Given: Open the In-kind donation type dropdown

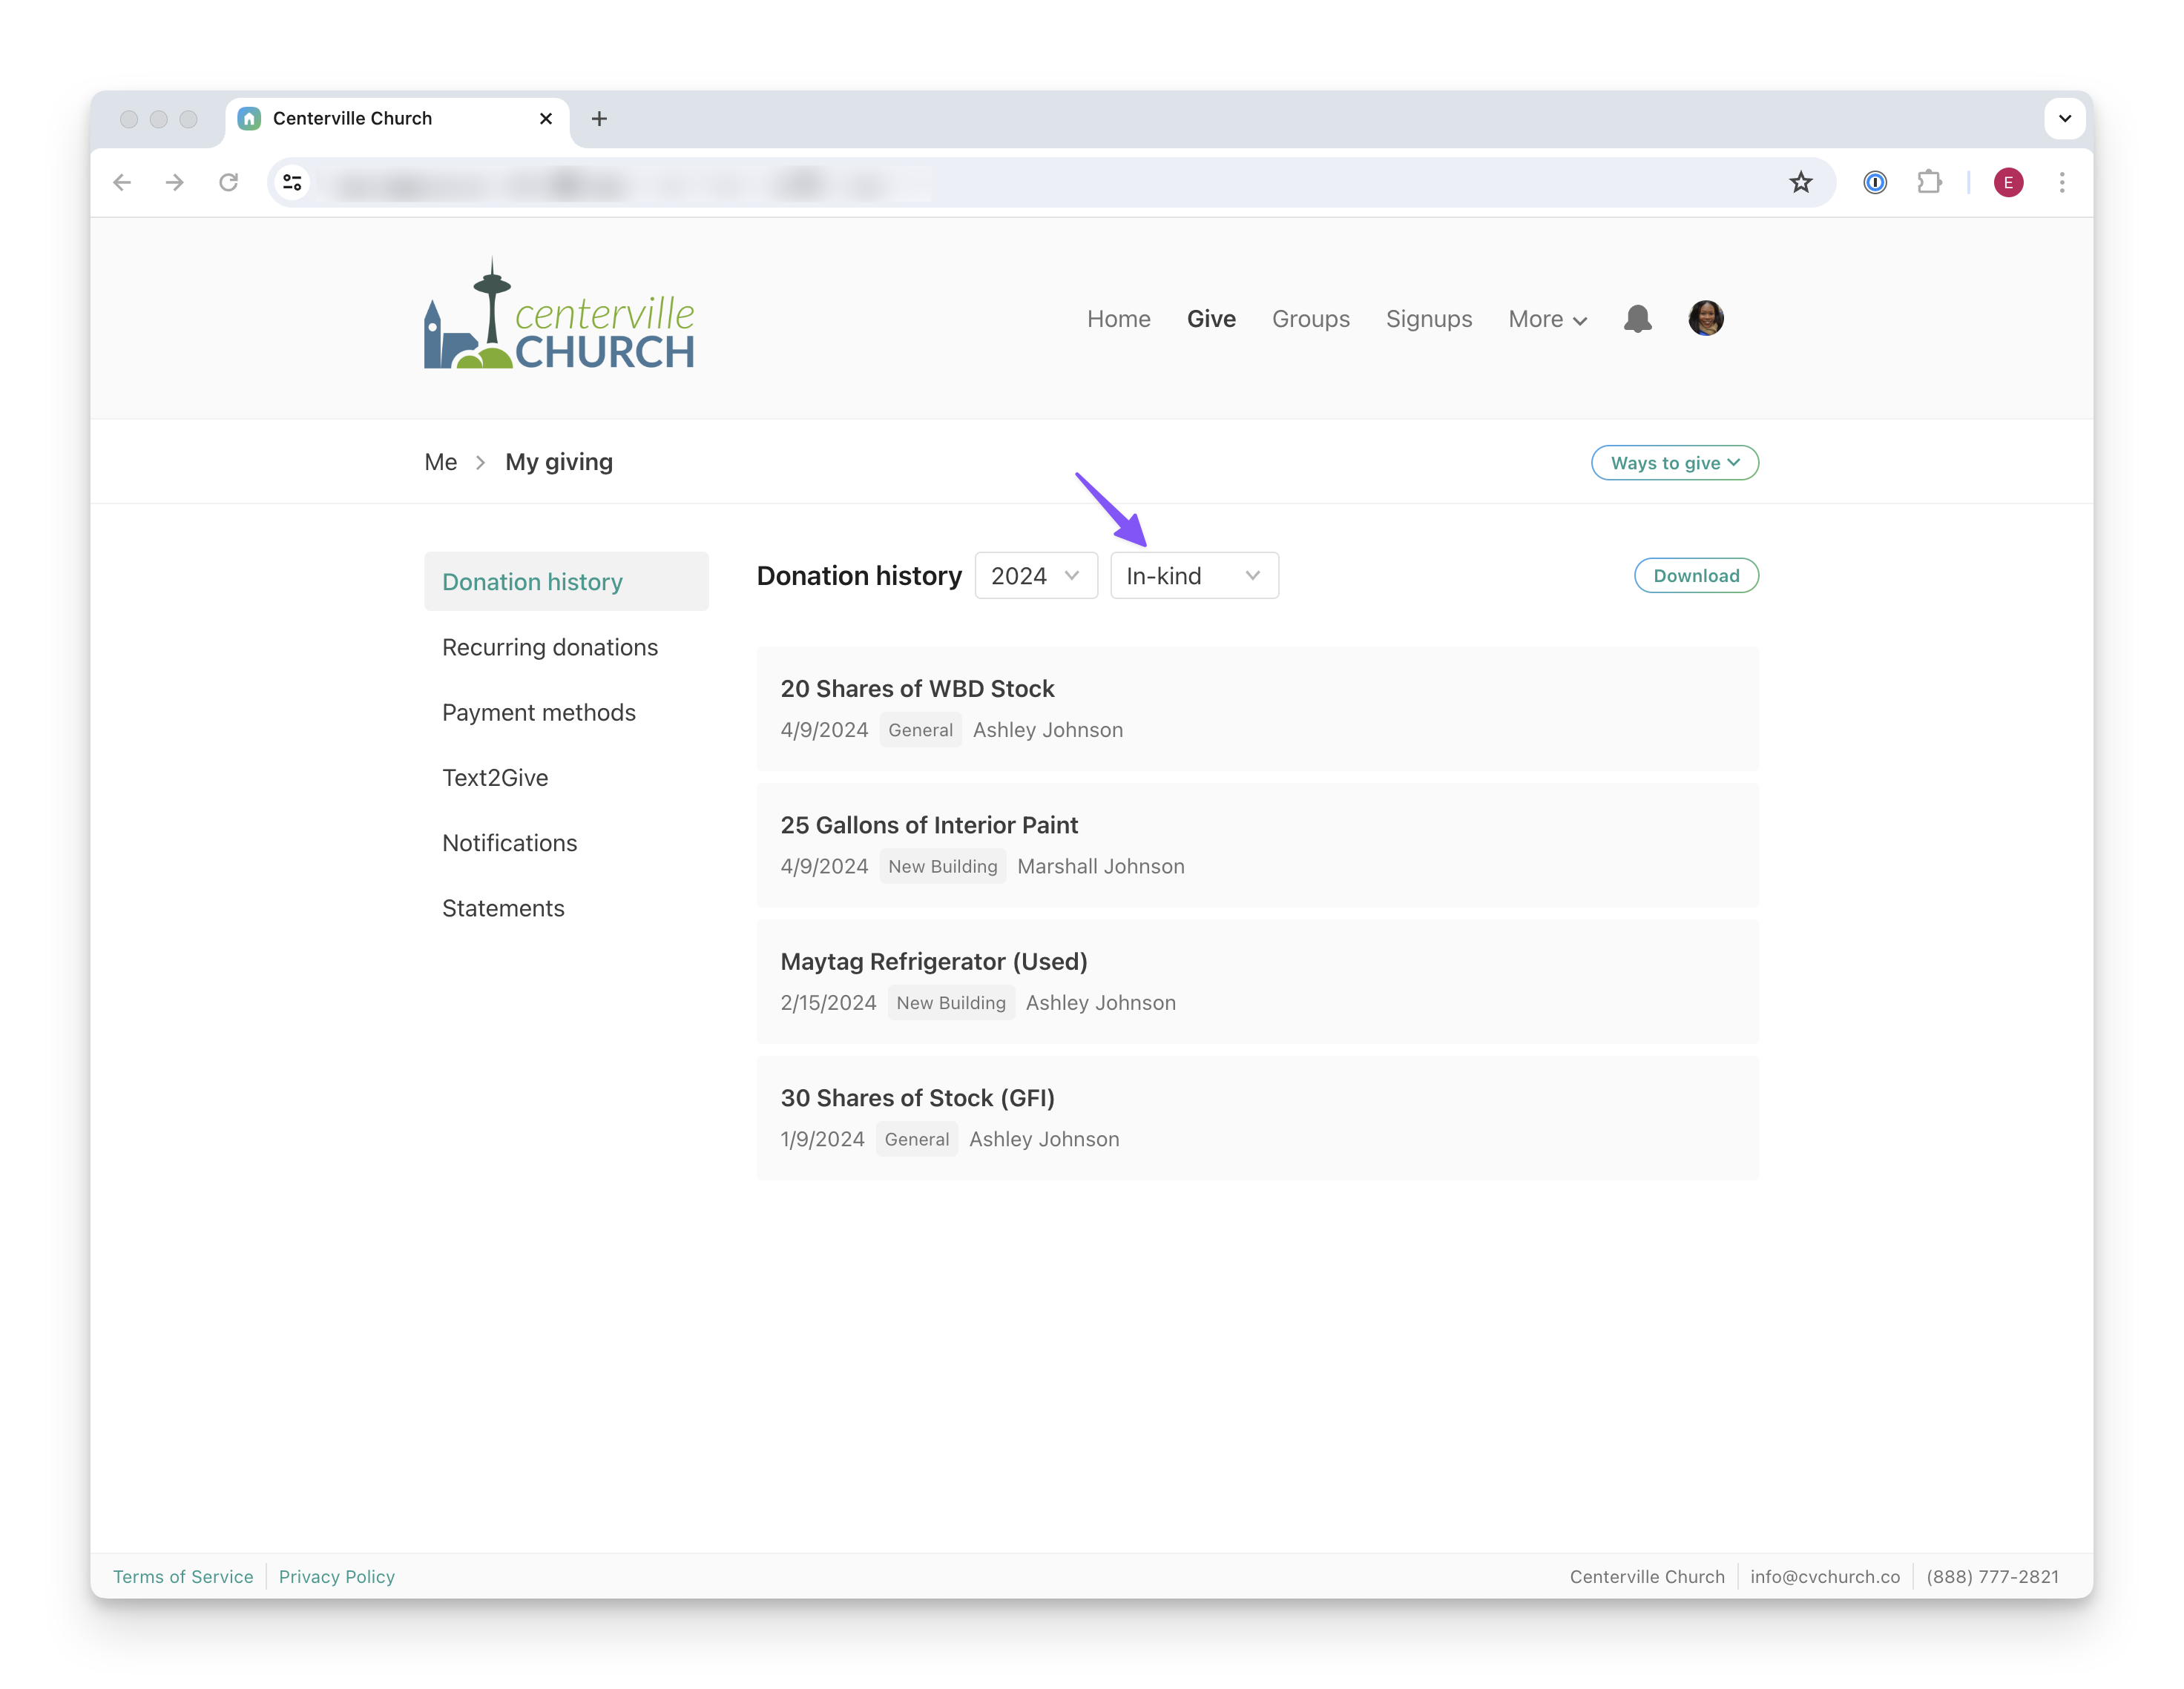Looking at the screenshot, I should pyautogui.click(x=1193, y=575).
